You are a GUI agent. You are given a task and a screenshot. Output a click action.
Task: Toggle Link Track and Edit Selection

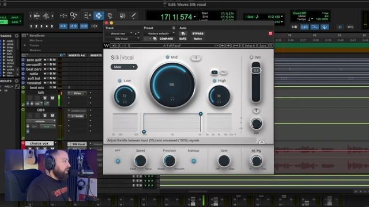click(84, 26)
